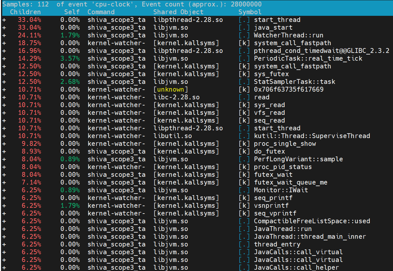Select the seq_read symbol name
This screenshot has width=393, height=271.
[x=269, y=121]
